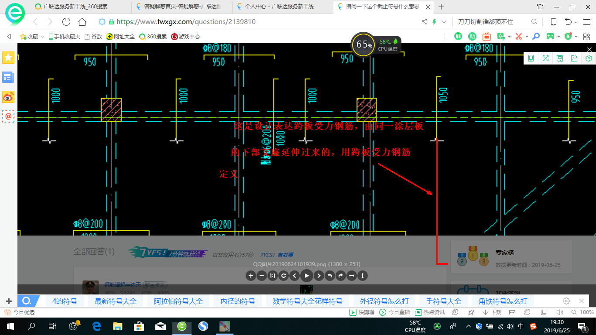The image size is (596, 335).
Task: Open the screenshot scissors tool
Action: coord(519,37)
